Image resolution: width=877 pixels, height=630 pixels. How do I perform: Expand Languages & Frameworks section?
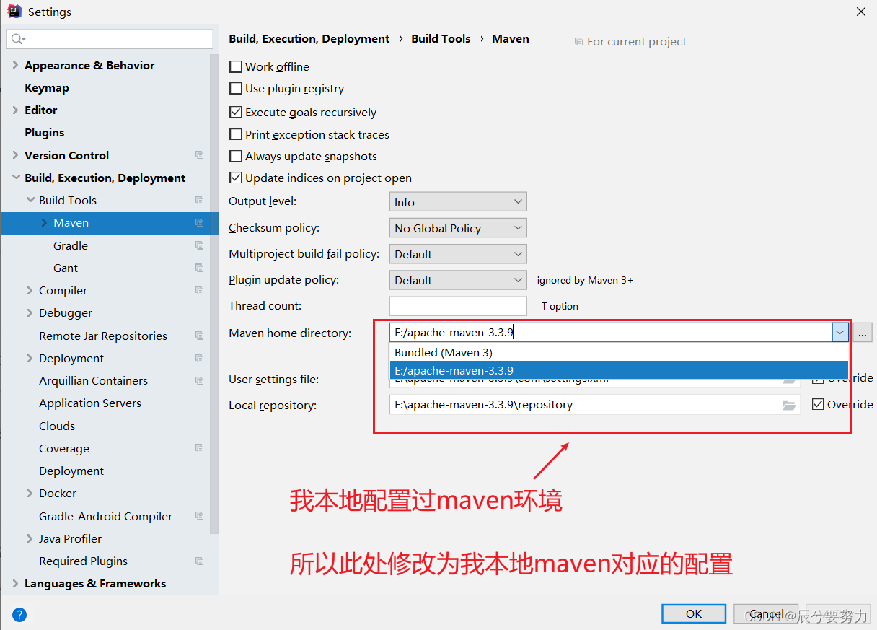15,583
